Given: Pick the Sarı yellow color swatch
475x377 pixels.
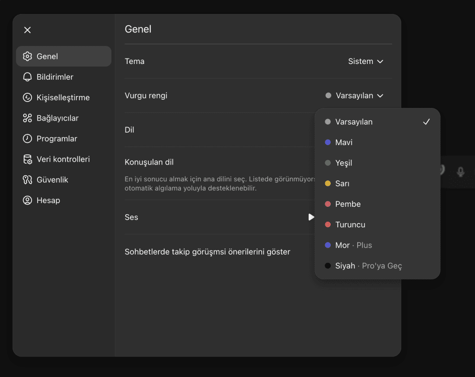Looking at the screenshot, I should coord(328,184).
